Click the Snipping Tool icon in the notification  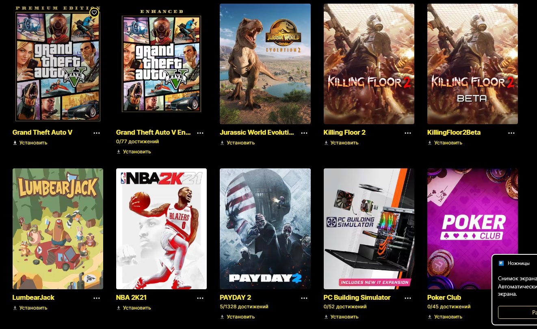501,263
